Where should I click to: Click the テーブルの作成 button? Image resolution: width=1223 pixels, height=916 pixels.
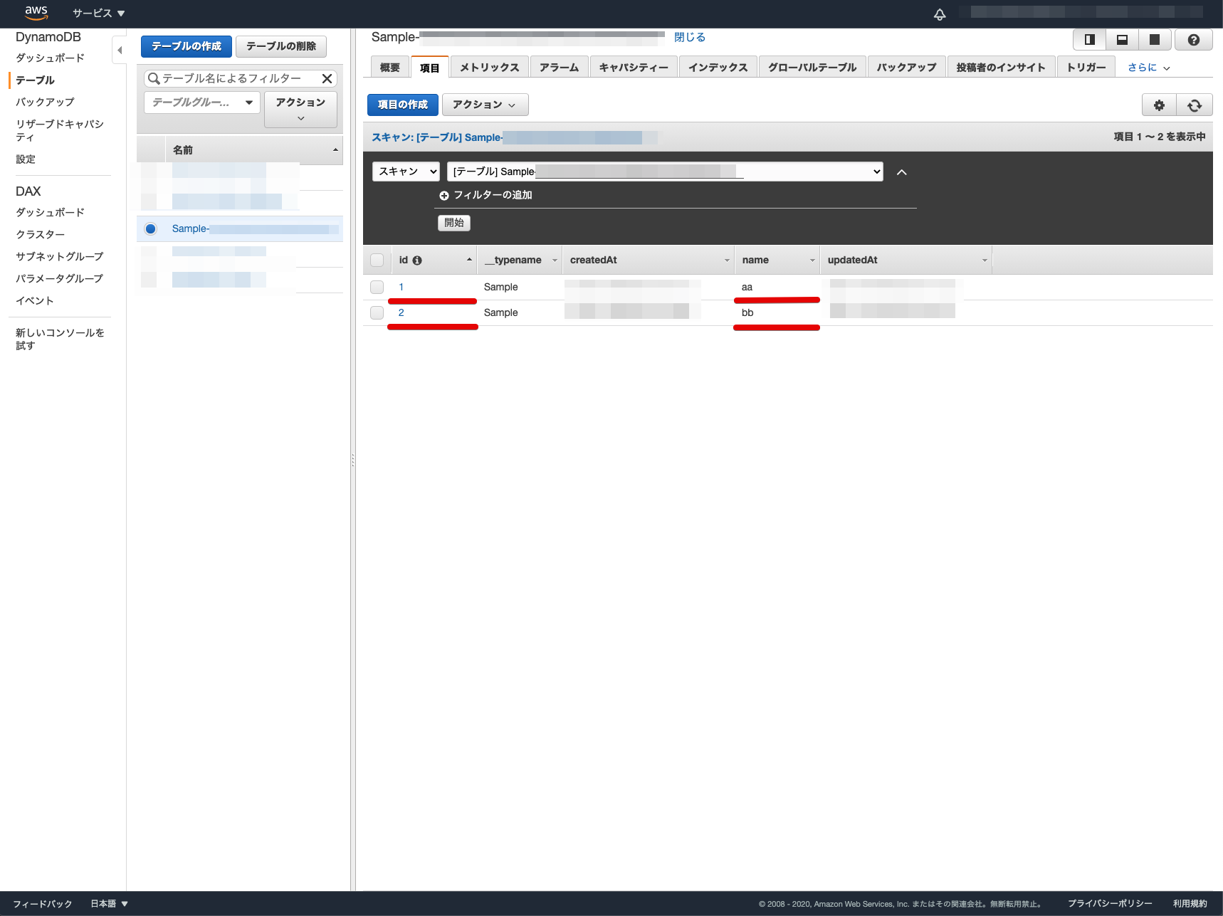187,46
